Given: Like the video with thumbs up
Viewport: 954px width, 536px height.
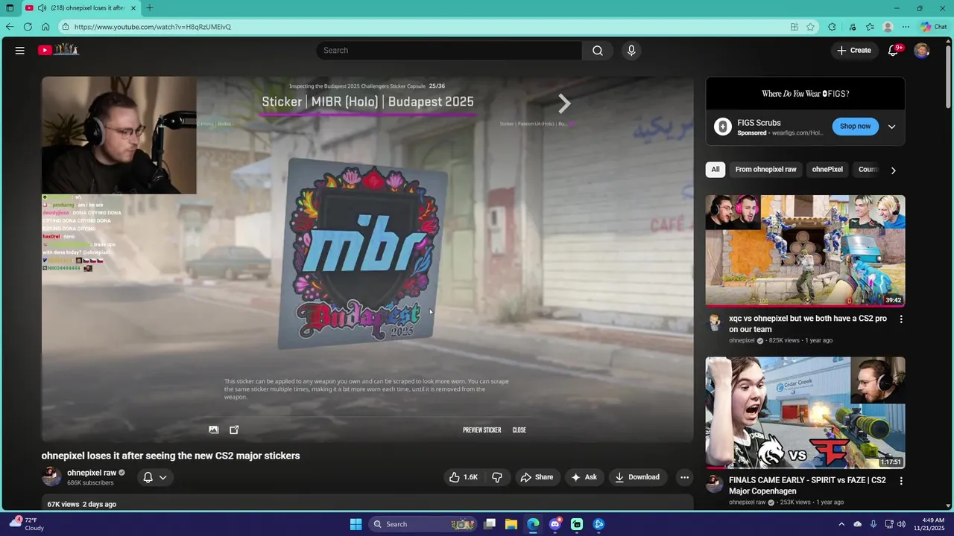Looking at the screenshot, I should point(463,477).
